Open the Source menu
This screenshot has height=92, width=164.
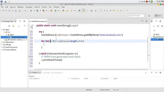[13, 7]
